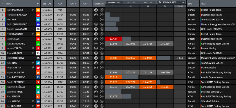Click Joan Mir's medium rear tyre icon
This screenshot has width=236, height=108.
tap(101, 19)
